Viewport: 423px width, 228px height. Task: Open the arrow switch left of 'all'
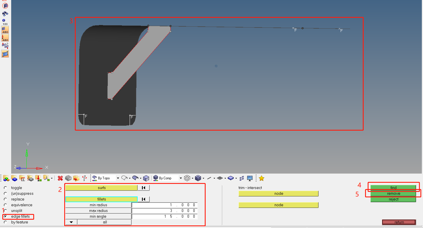71,222
